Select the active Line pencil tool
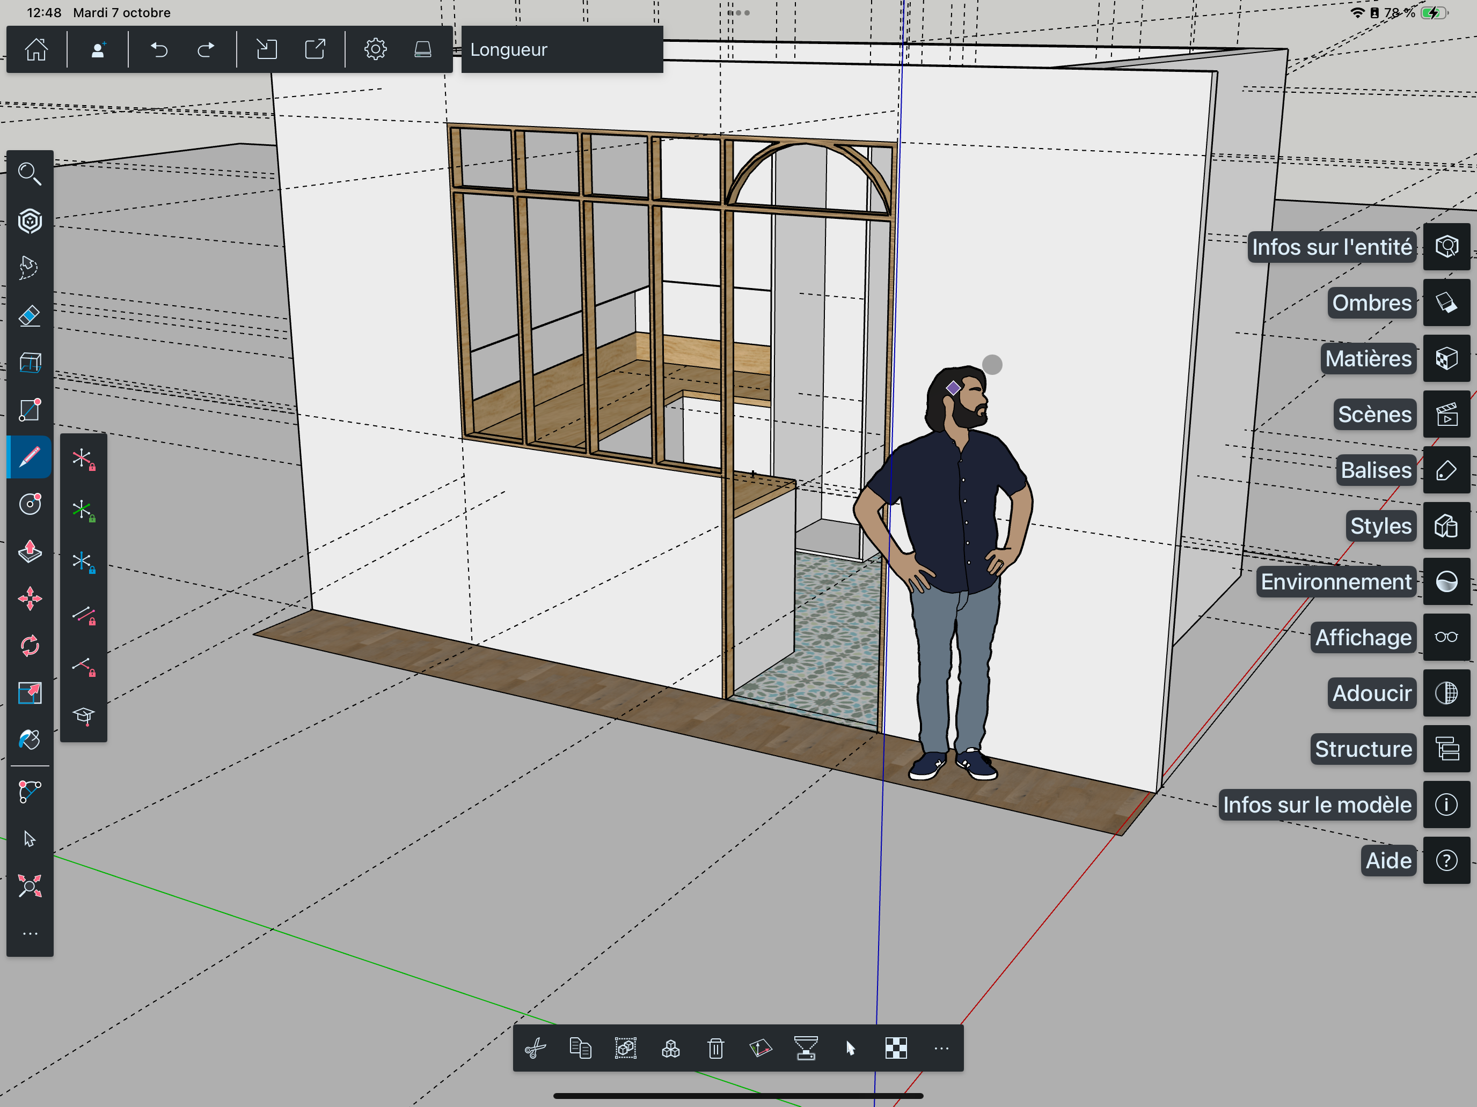Screen dimensions: 1477x1107 30,457
